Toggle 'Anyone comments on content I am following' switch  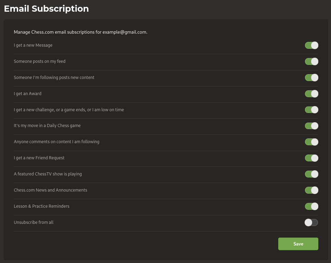click(x=311, y=142)
